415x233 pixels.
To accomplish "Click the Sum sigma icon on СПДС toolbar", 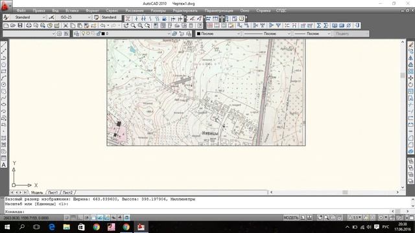I will pos(318,26).
